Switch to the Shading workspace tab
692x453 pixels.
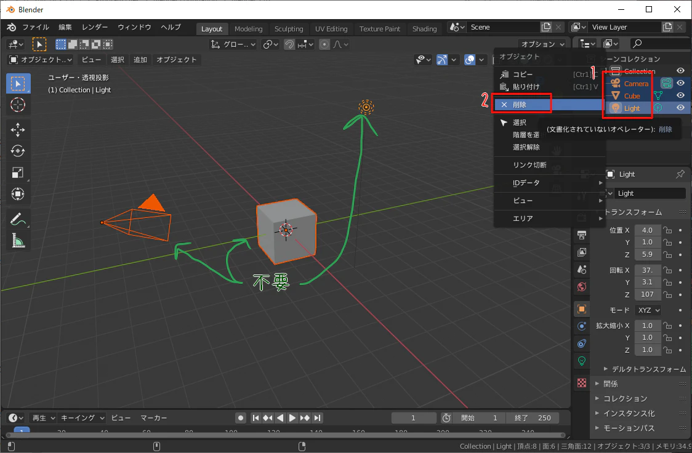424,29
